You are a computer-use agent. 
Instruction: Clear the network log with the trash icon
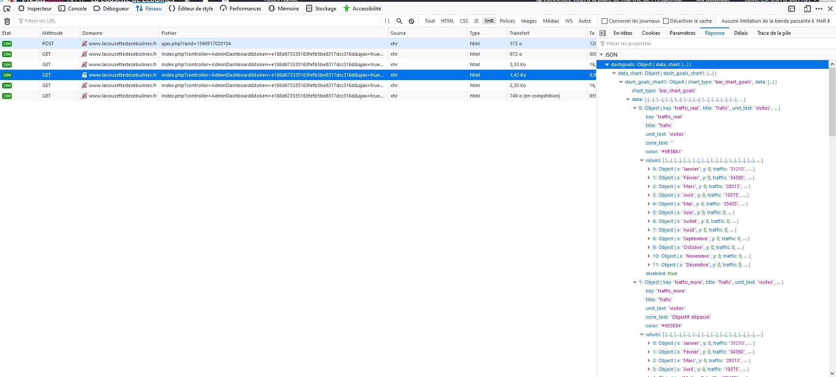pos(7,21)
